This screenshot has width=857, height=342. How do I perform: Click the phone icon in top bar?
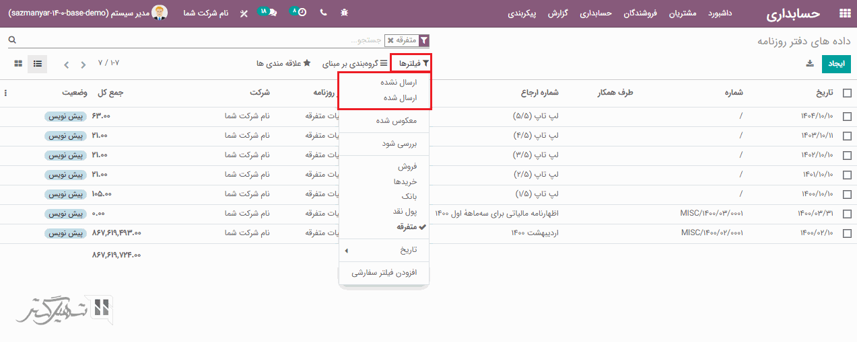click(x=323, y=13)
